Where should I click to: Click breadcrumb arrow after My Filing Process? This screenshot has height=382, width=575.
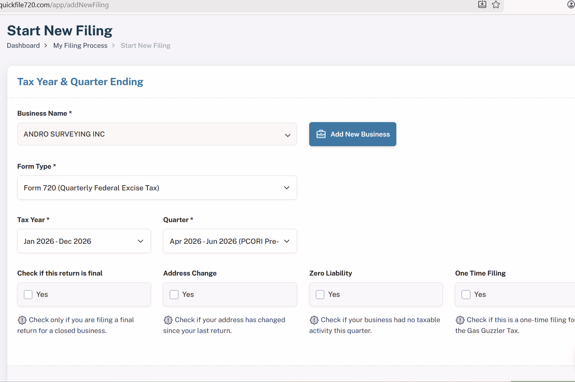tap(113, 46)
